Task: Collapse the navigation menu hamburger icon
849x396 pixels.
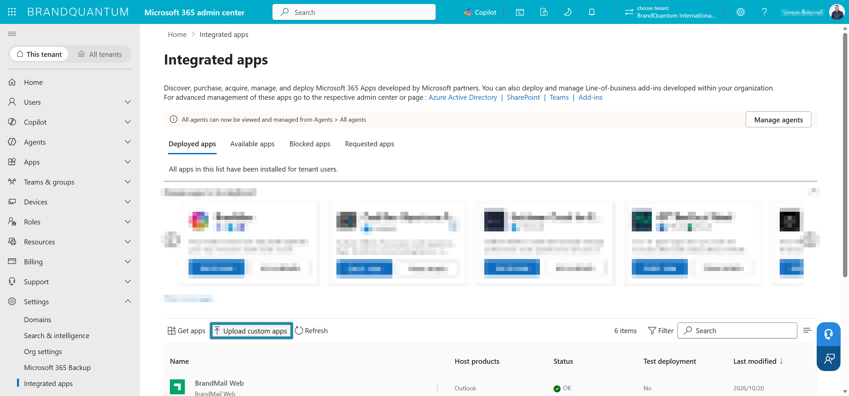Action: point(12,34)
